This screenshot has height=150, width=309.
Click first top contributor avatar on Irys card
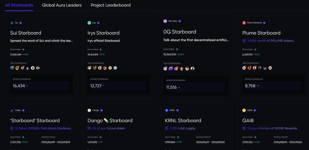pos(90,68)
